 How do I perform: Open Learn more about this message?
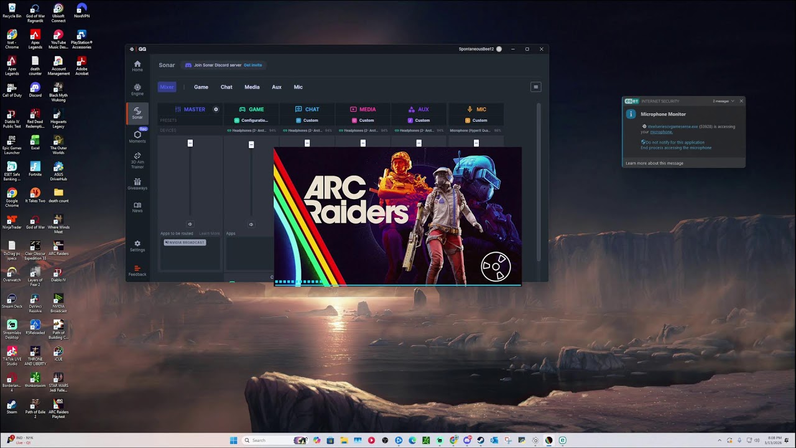[x=654, y=164]
